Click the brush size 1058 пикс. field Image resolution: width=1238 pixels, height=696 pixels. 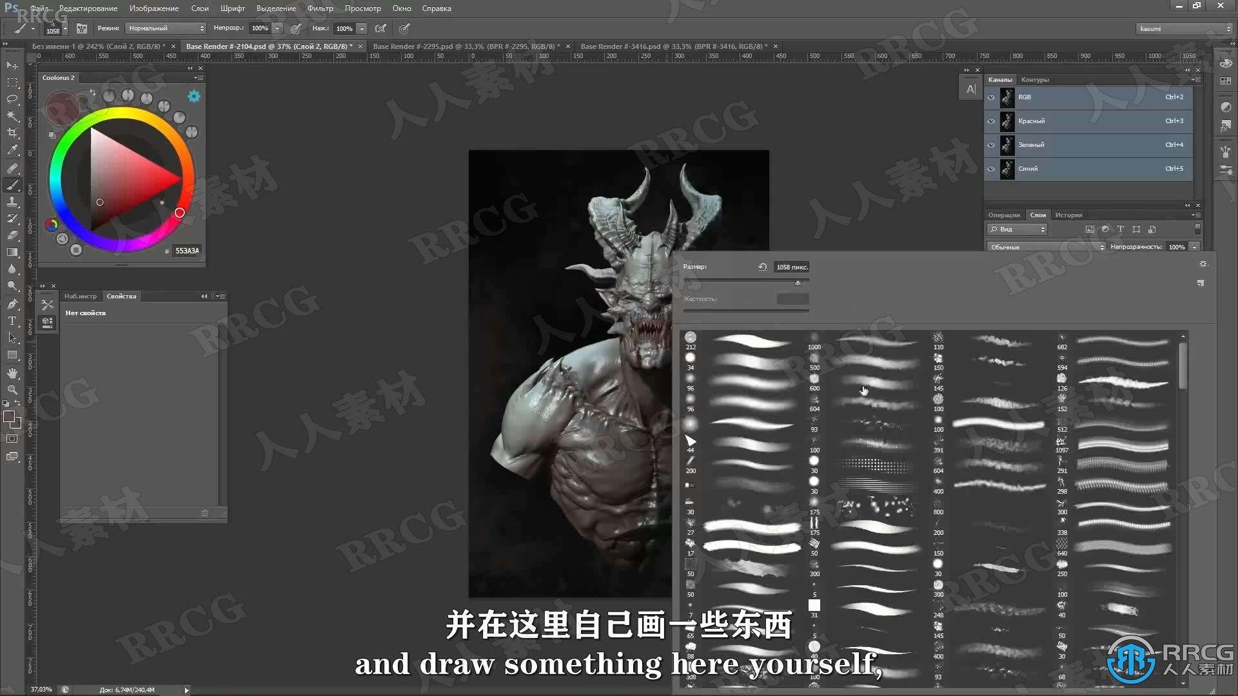coord(792,267)
